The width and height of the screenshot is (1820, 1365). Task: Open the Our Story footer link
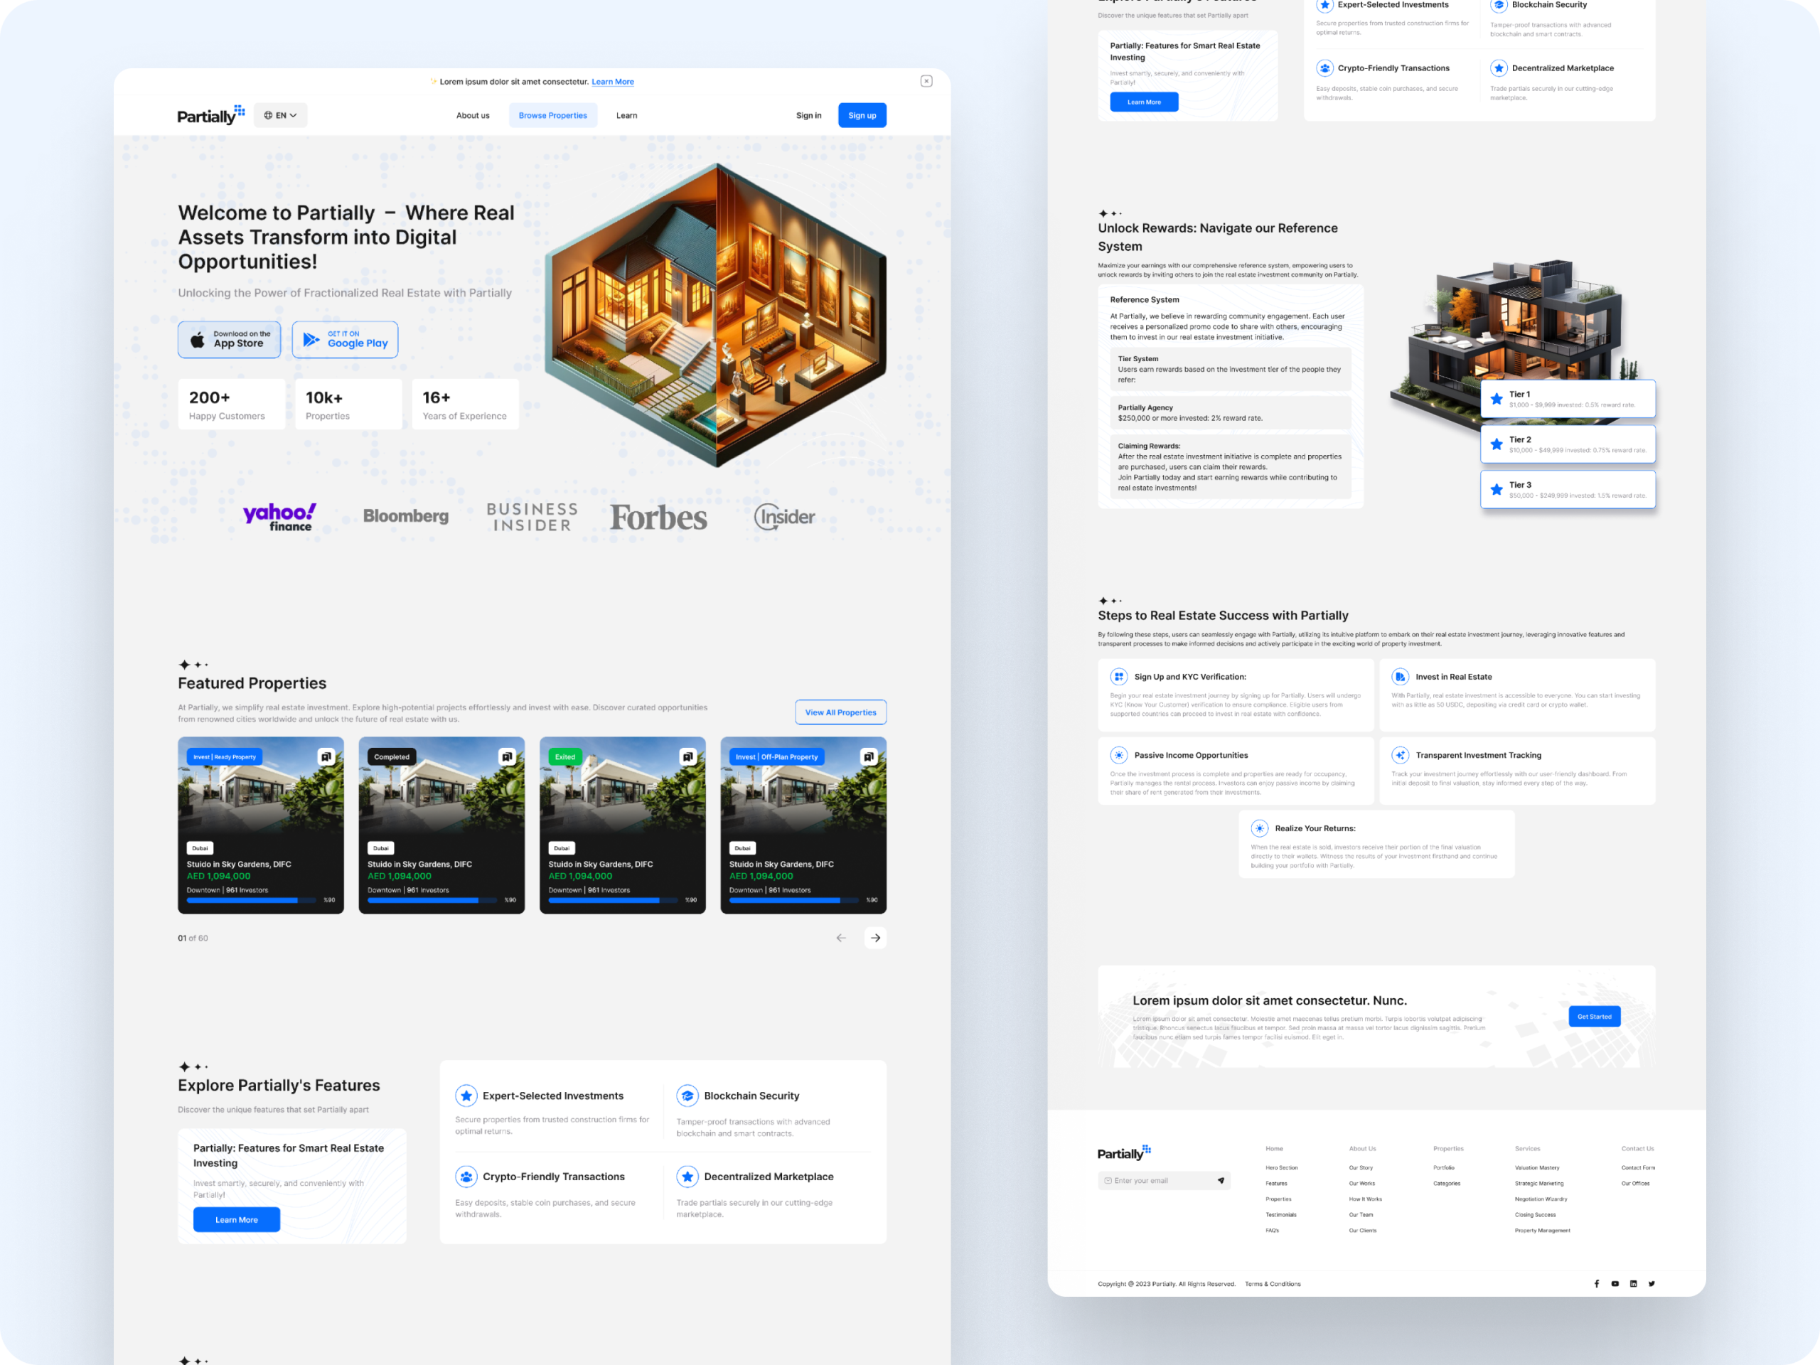(x=1361, y=1167)
